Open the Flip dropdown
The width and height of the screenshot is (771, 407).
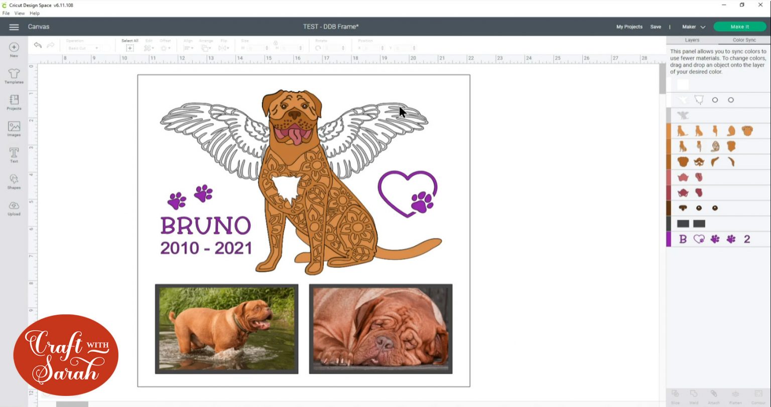tap(224, 48)
